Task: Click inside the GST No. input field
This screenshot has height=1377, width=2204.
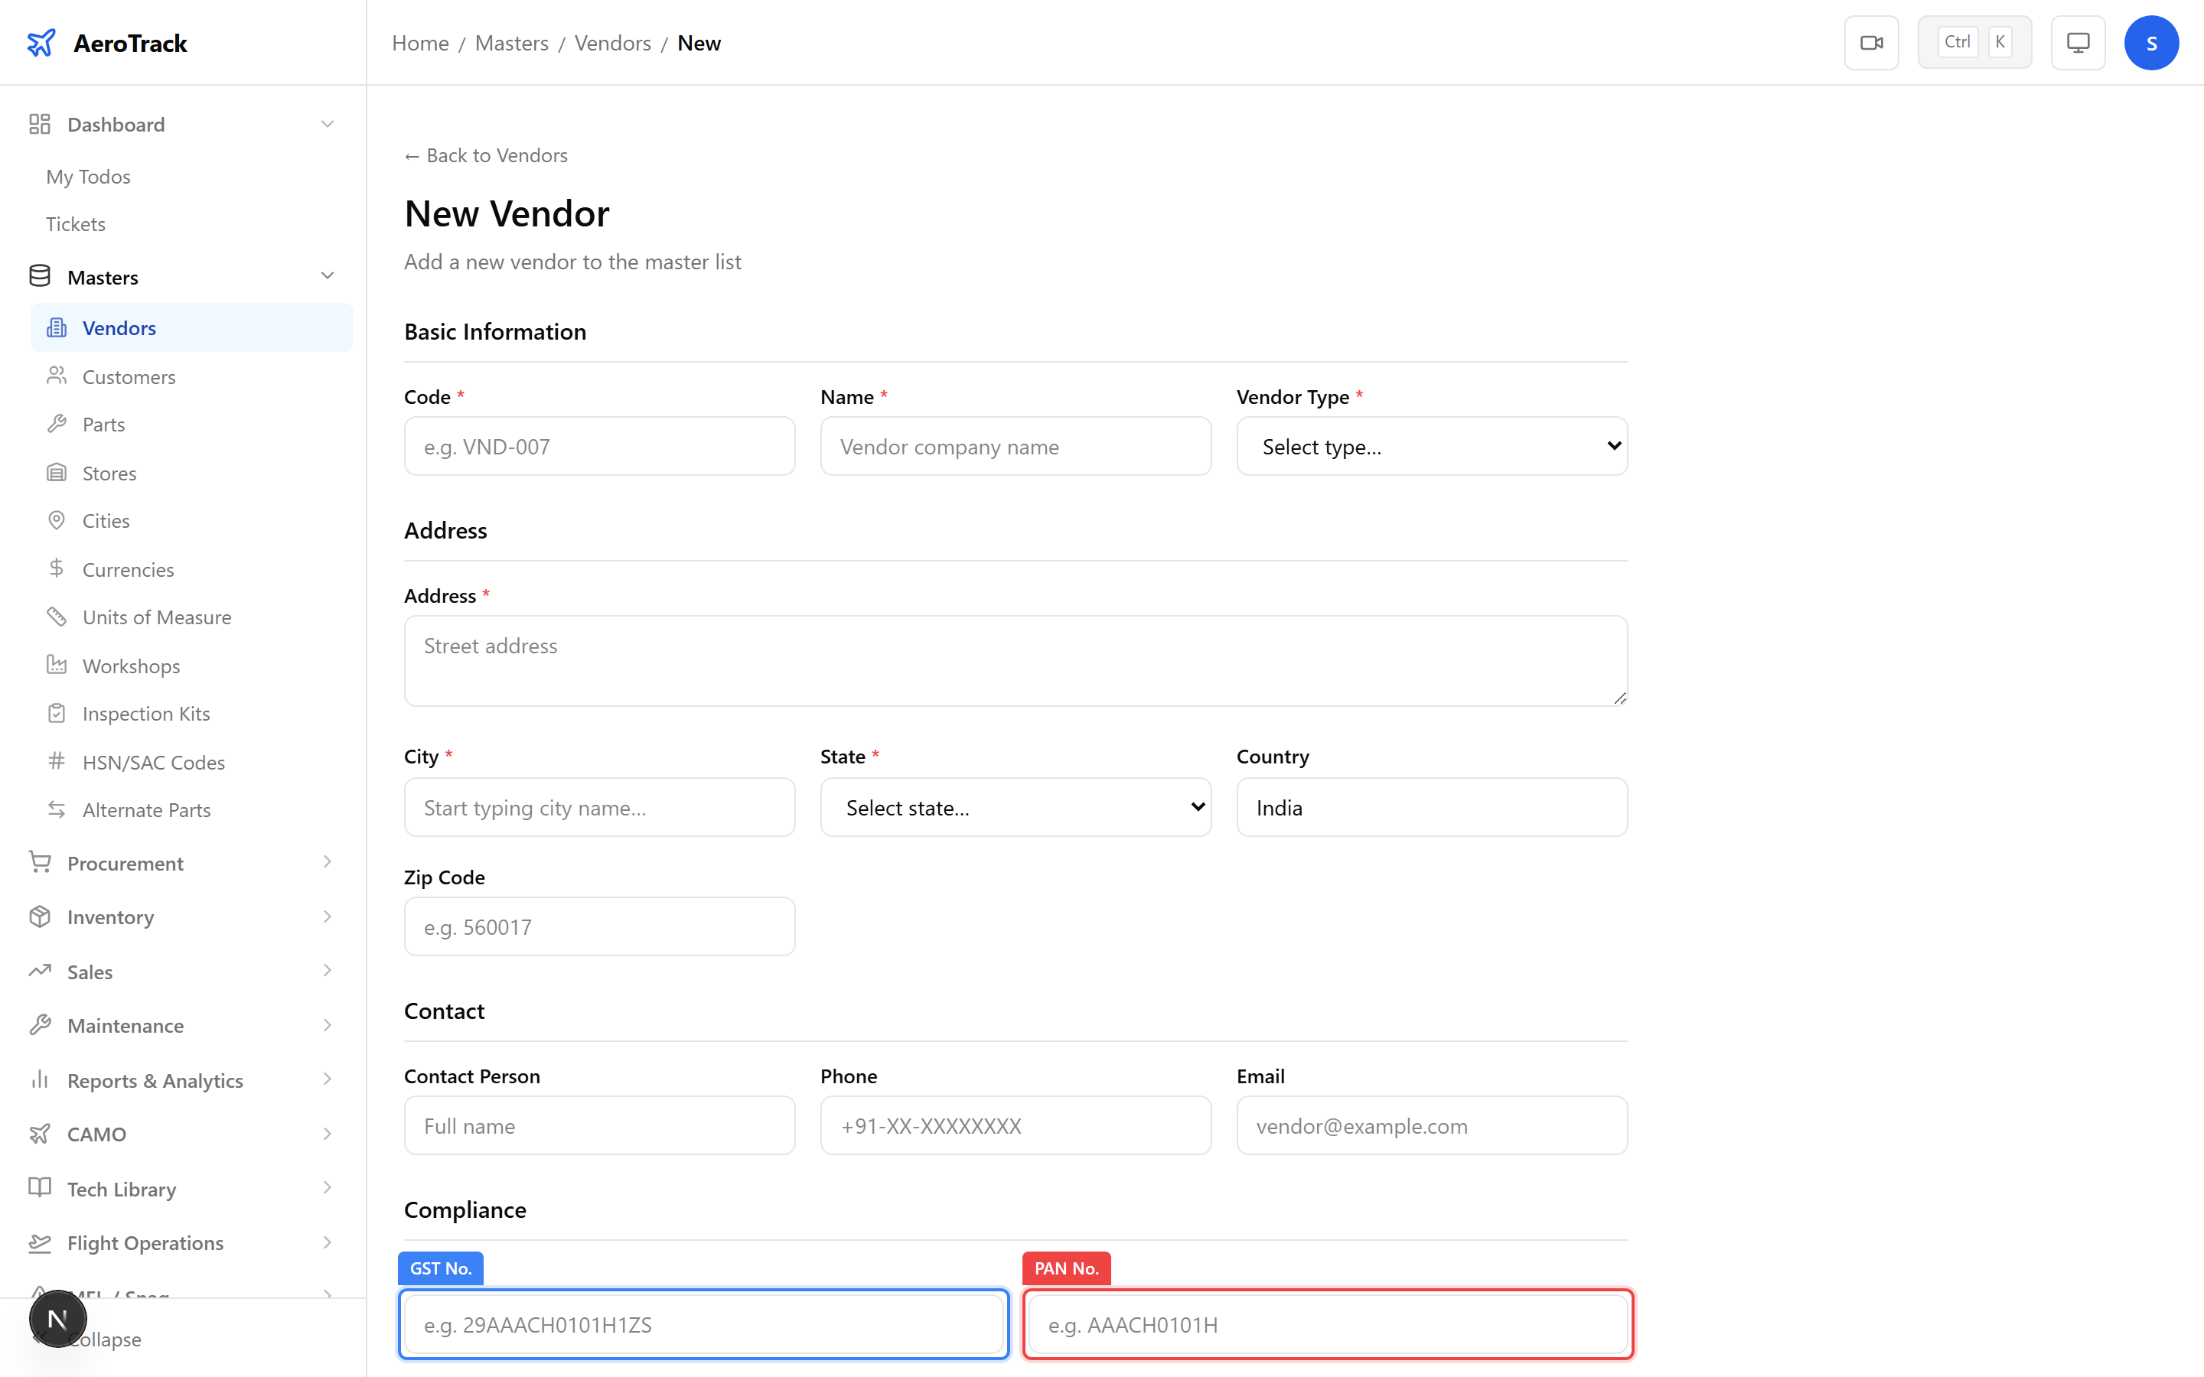Action: 703,1324
